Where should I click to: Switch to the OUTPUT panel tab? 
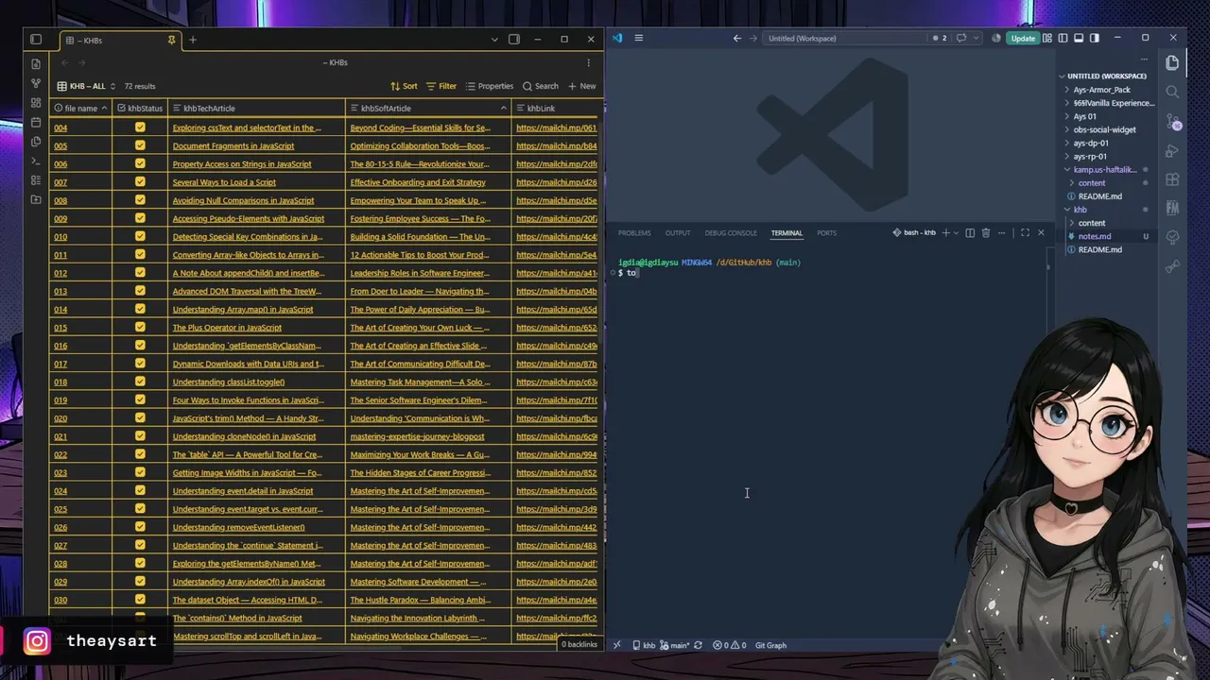click(x=678, y=232)
